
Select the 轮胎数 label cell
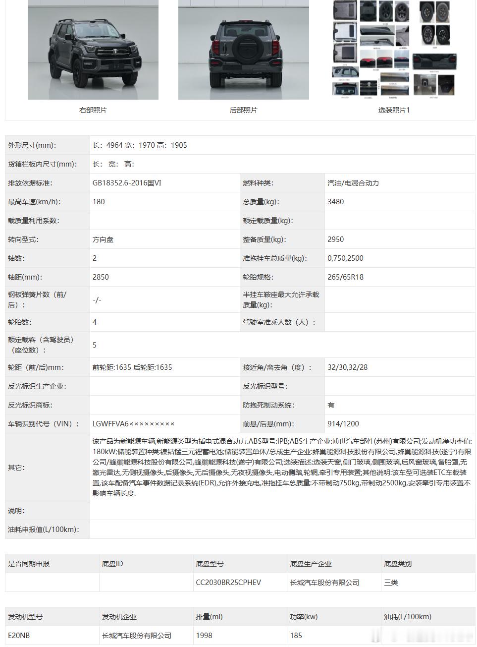coord(48,322)
